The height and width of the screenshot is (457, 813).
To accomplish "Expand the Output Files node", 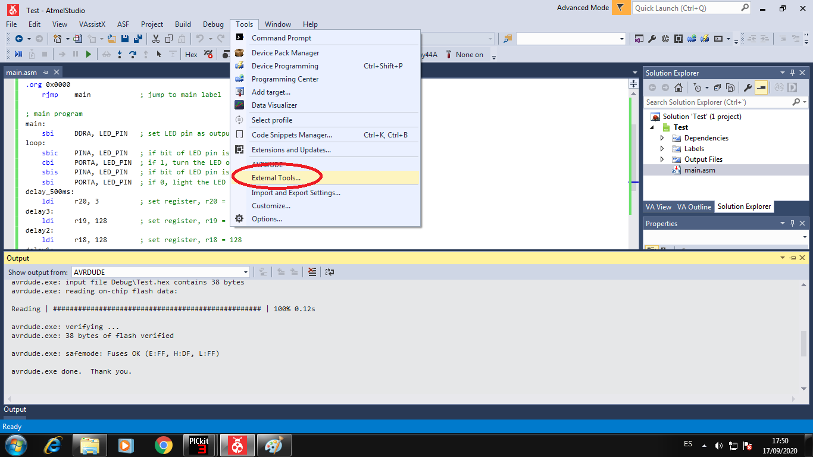I will click(662, 159).
